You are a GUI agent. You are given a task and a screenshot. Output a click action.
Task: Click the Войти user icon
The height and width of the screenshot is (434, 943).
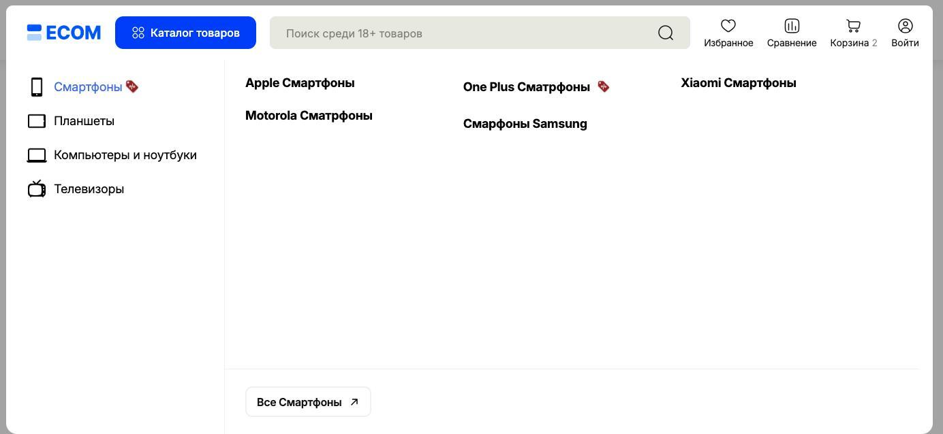[x=905, y=26]
